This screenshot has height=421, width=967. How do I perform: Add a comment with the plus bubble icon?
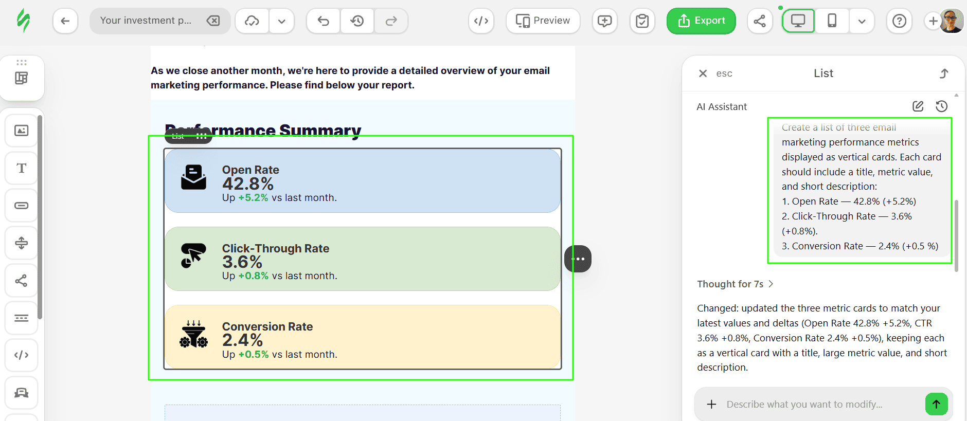[605, 21]
